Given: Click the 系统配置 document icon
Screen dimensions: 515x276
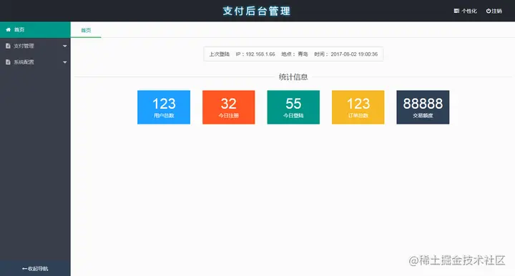Looking at the screenshot, I should pyautogui.click(x=8, y=62).
